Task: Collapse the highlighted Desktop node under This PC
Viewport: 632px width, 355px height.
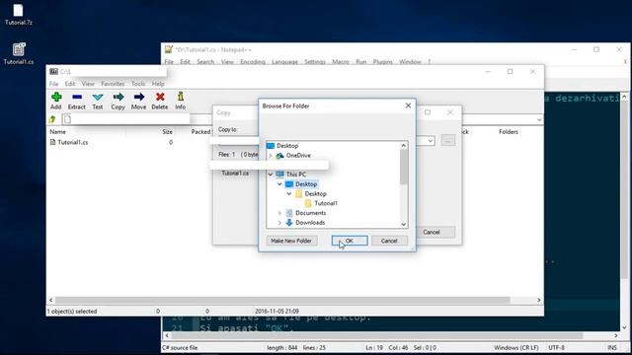Action: tap(279, 184)
